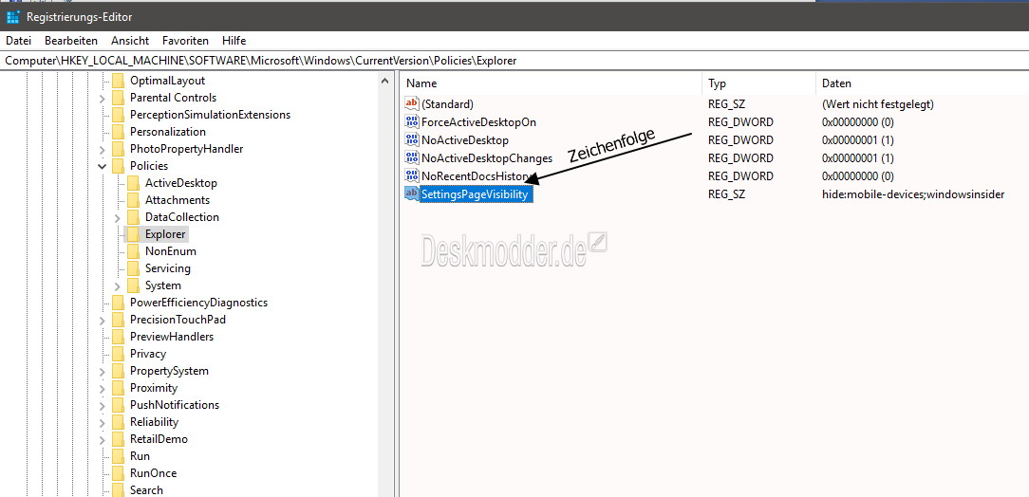
Task: Click the tree pane scroll-up arrow
Action: (385, 82)
